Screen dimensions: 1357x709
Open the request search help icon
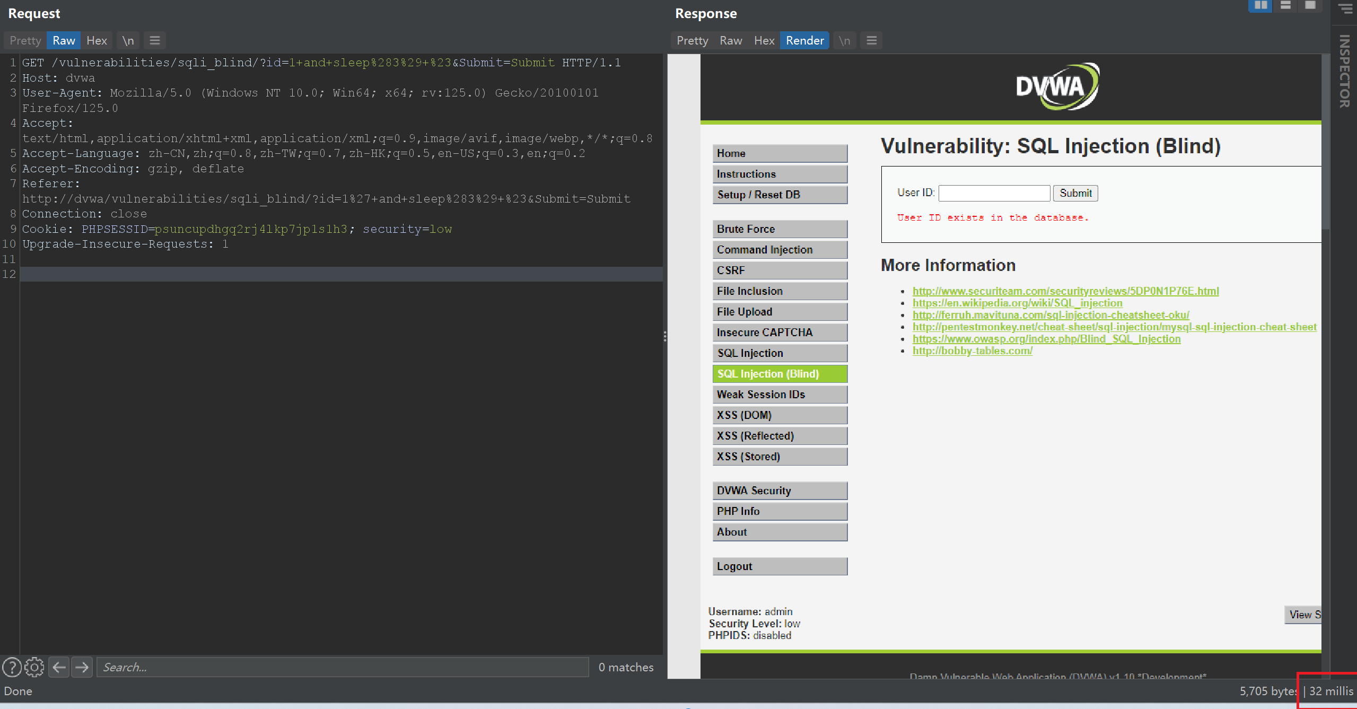[x=12, y=667]
